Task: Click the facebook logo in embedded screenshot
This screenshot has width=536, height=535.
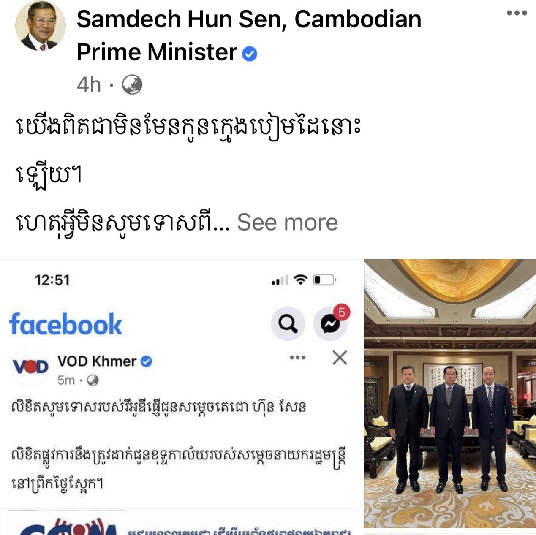Action: [65, 324]
